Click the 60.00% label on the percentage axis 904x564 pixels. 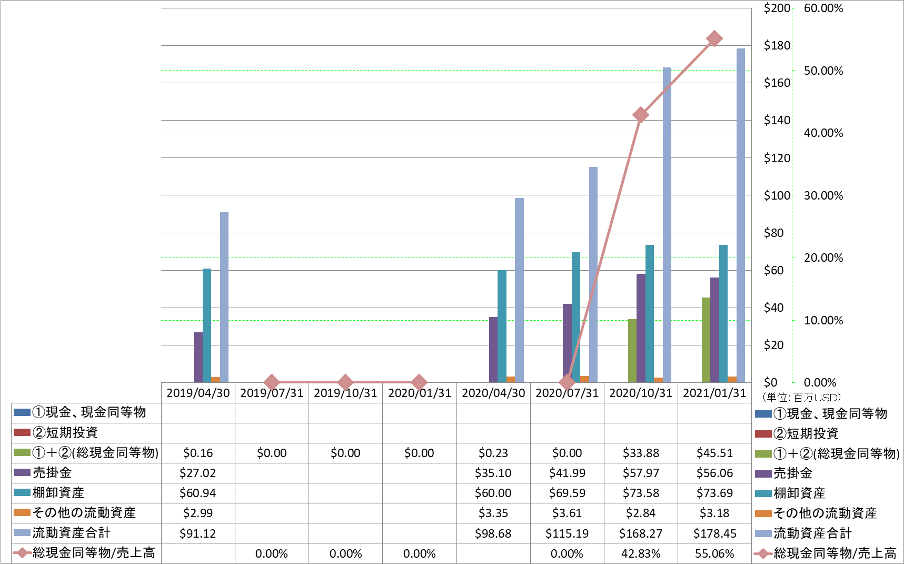(x=823, y=8)
